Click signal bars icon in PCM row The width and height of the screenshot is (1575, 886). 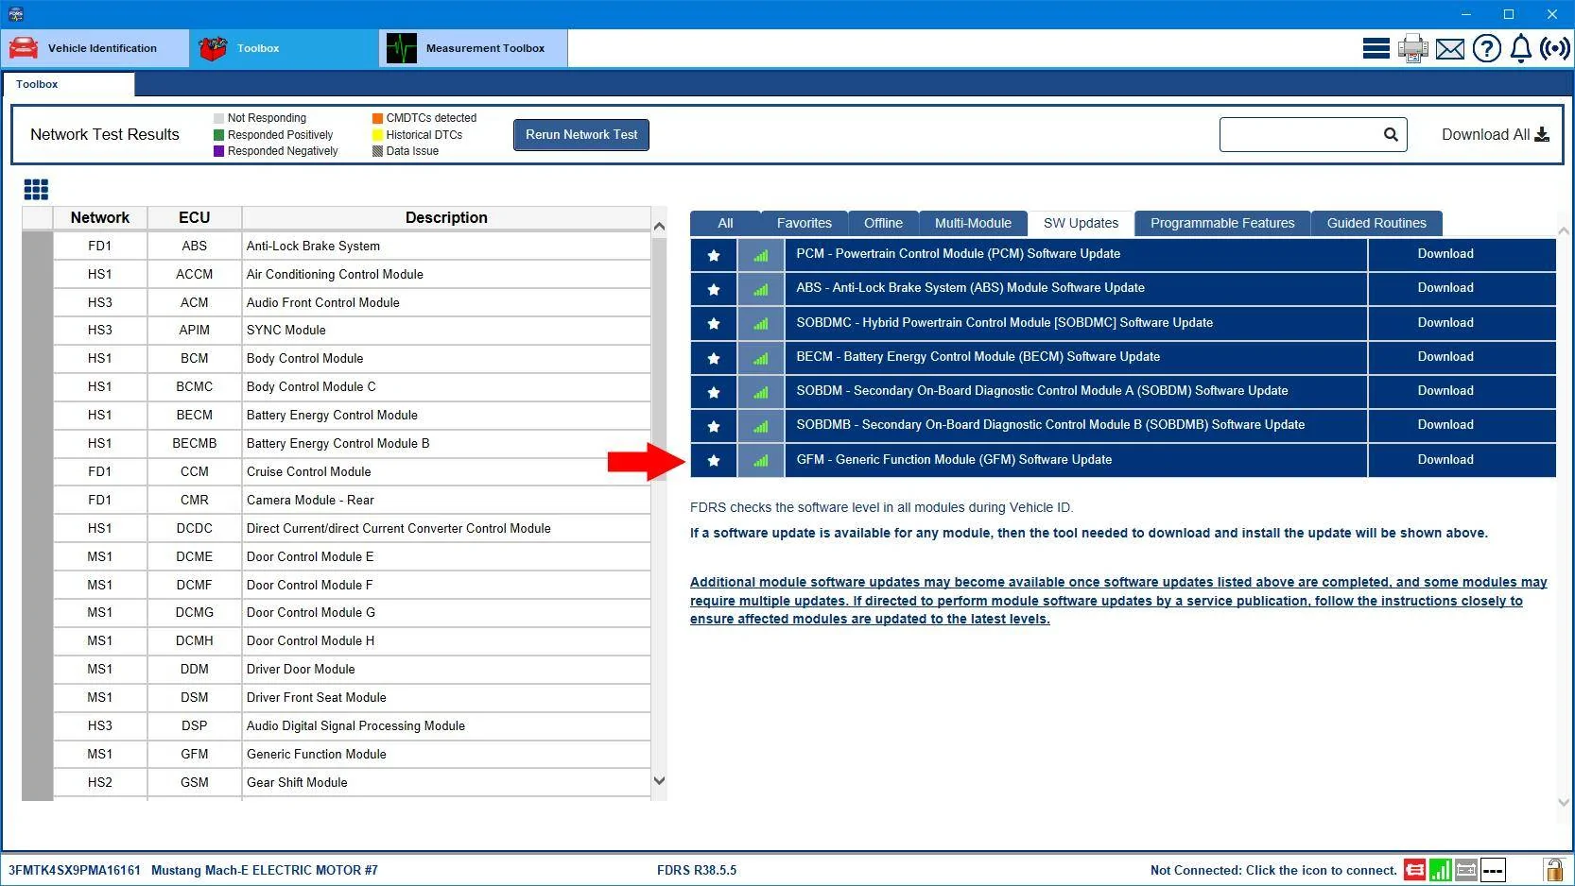[x=761, y=255]
